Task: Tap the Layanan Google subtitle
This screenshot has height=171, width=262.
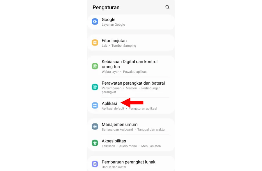Action: tap(113, 25)
